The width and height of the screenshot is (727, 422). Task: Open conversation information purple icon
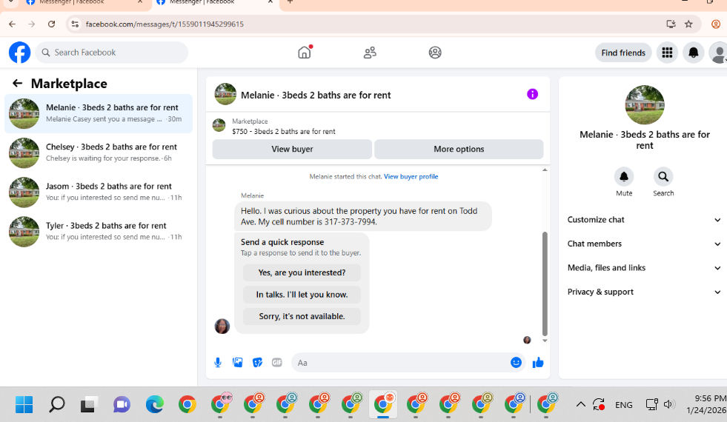pyautogui.click(x=532, y=94)
